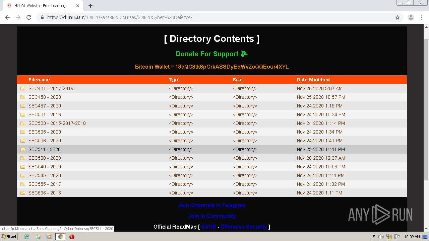Open the Offensive Security roadmap link
Screen dimensions: 429x241
(x=244, y=227)
